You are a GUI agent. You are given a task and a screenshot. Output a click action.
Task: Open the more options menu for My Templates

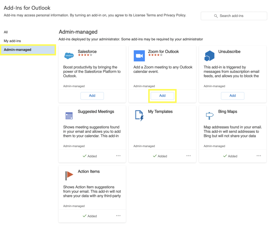coord(188,156)
